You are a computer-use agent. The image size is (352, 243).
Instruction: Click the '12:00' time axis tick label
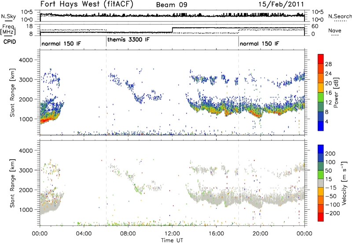tap(172, 234)
